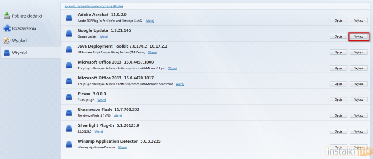Click the Picasa plugin icon
The height and width of the screenshot is (159, 373).
[x=69, y=97]
